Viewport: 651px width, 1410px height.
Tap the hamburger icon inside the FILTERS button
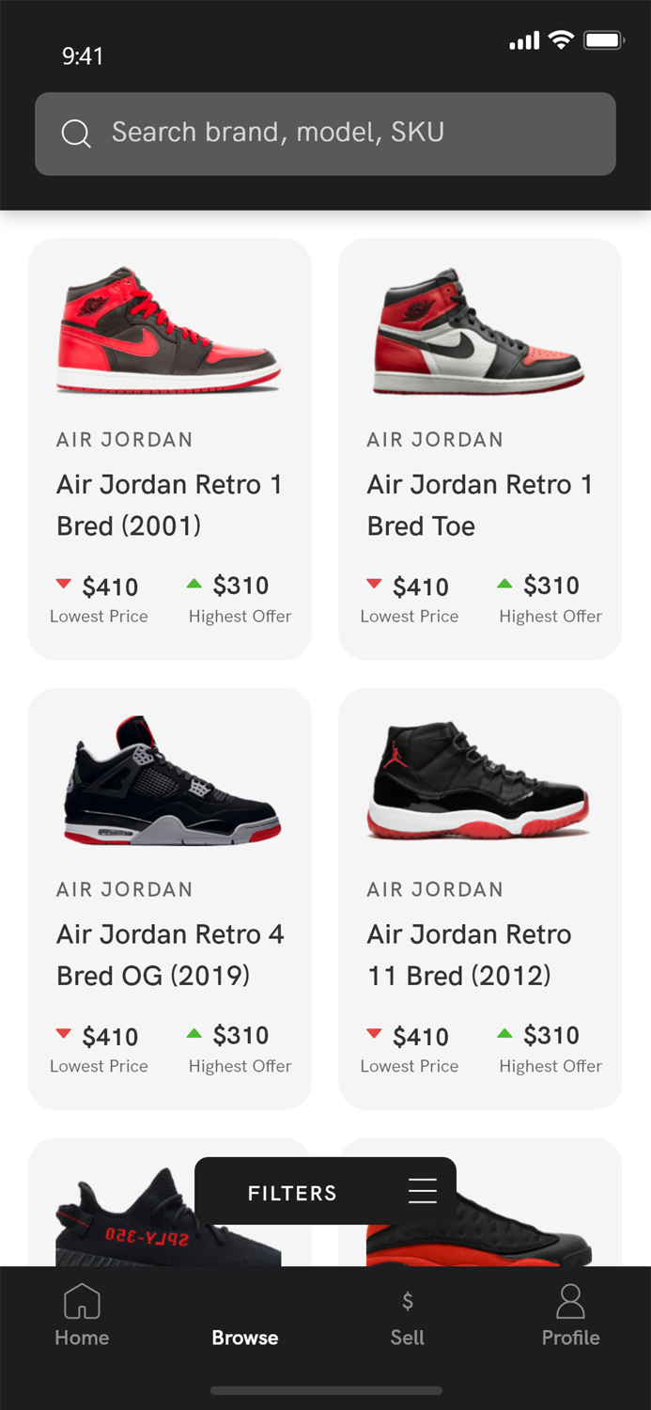click(x=423, y=1191)
